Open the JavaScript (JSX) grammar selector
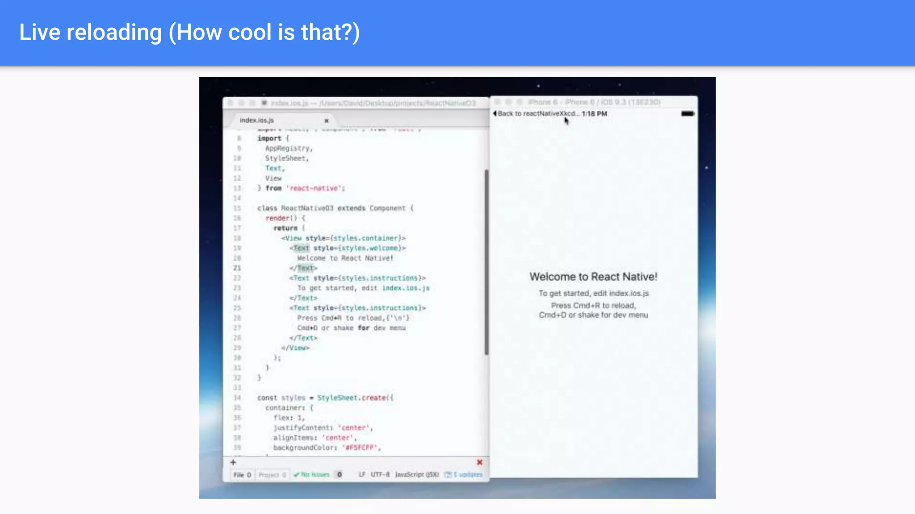Image resolution: width=915 pixels, height=514 pixels. click(417, 475)
